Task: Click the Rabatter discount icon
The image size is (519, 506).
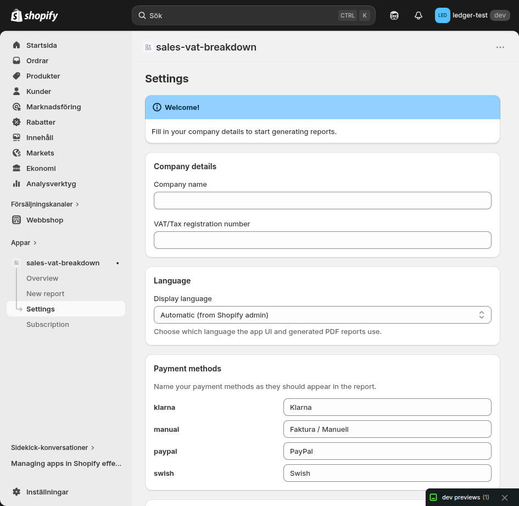Action: point(15,122)
